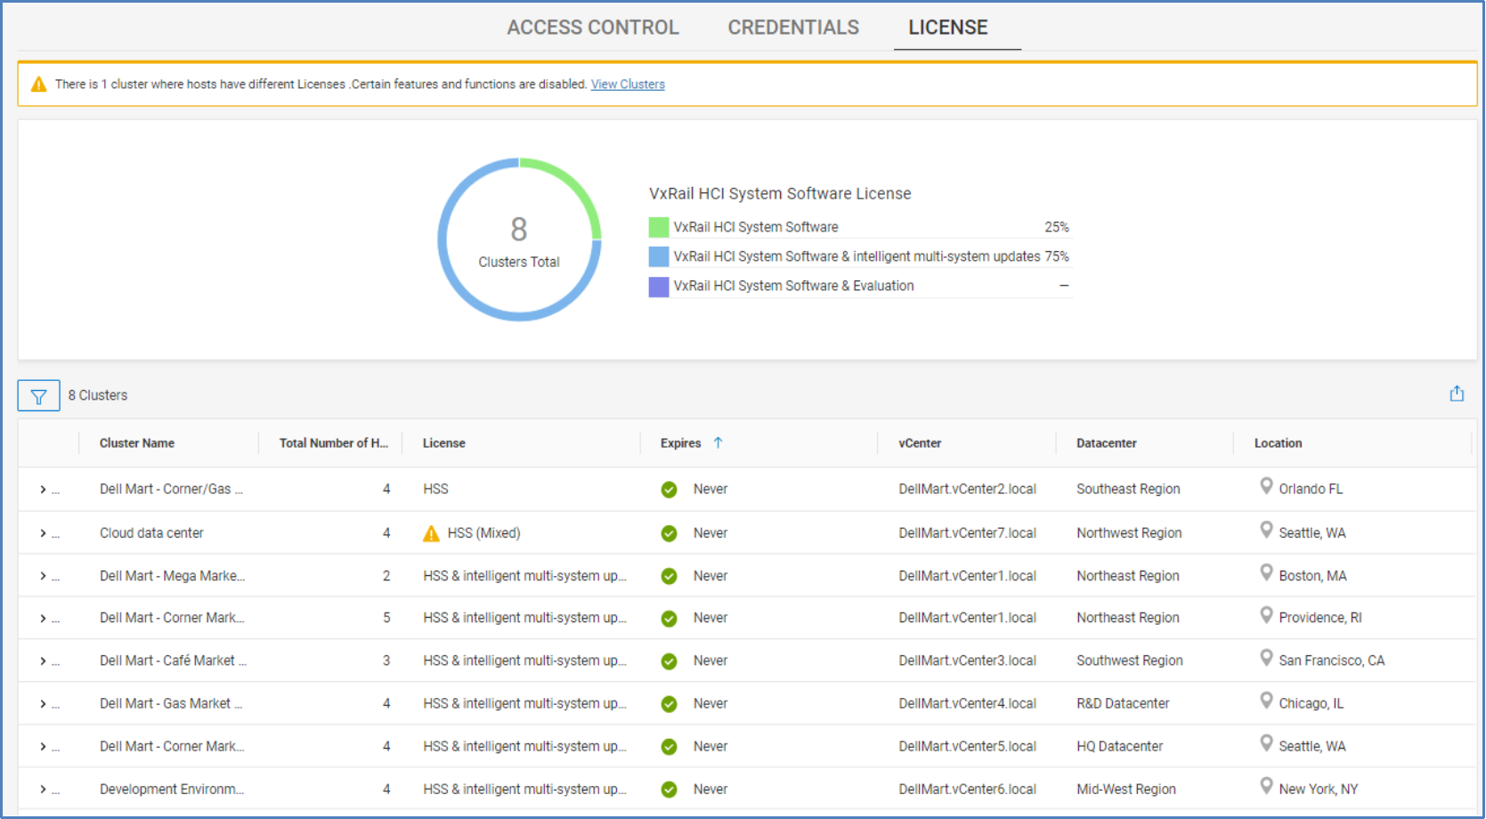Click the Providence, RI location pin
Image resolution: width=1486 pixels, height=819 pixels.
click(1266, 615)
